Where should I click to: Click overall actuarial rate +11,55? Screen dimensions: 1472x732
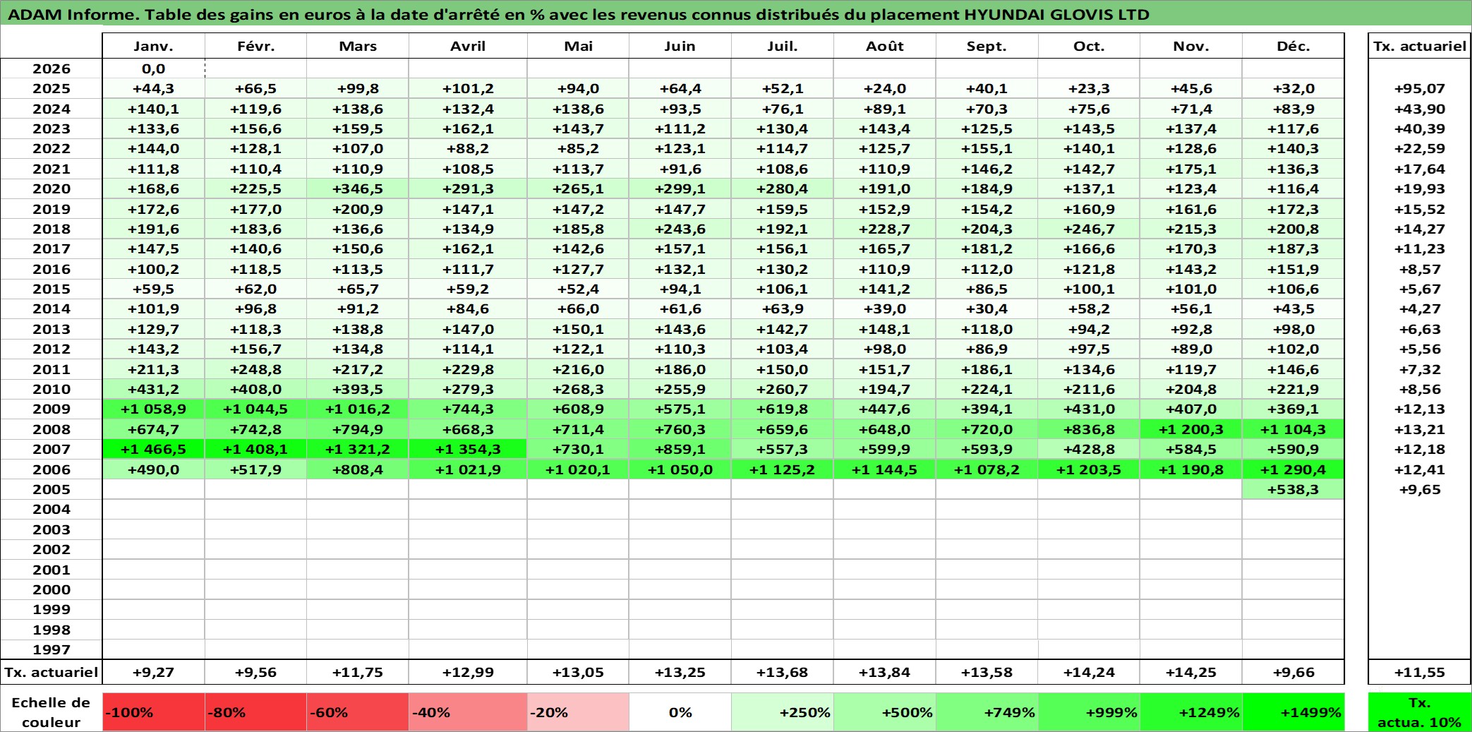[1420, 672]
